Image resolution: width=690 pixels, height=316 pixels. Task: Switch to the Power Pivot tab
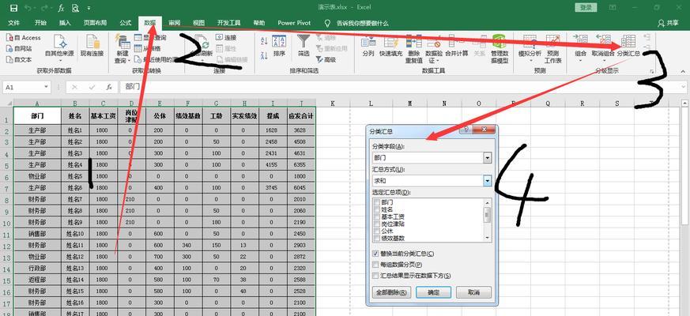294,23
